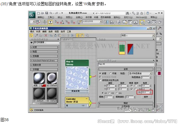Open the MAXScript menu
The height and width of the screenshot is (126, 185).
coord(141,17)
